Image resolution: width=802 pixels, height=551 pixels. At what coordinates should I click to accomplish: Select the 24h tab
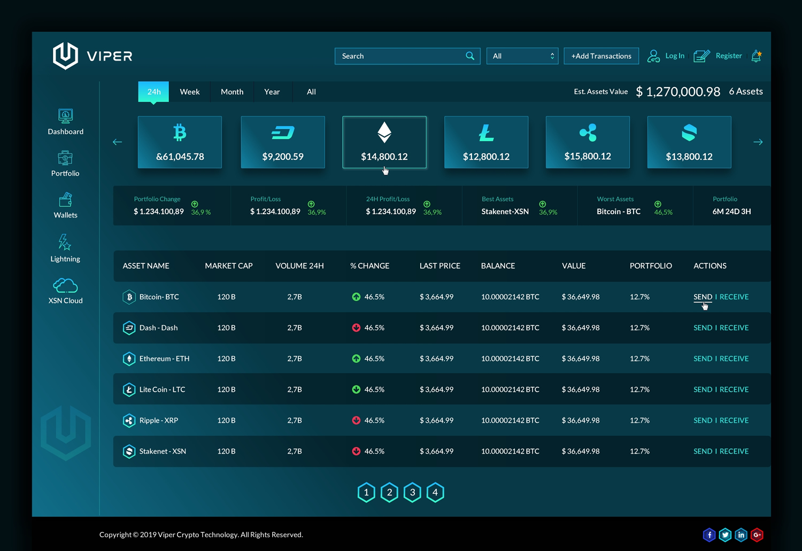[x=153, y=92]
